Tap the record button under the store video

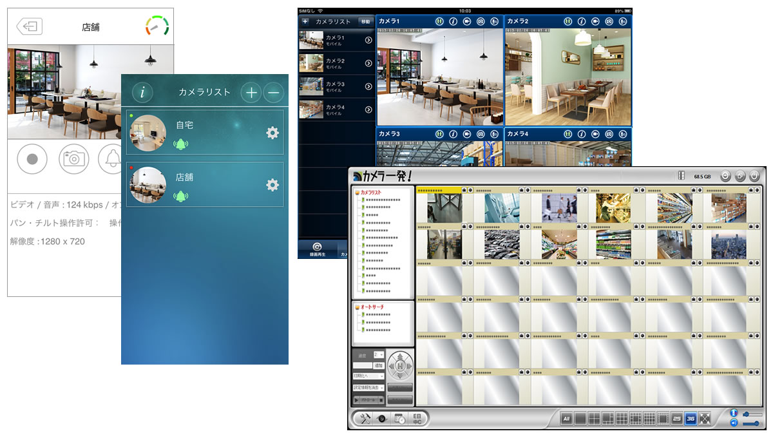(x=32, y=158)
